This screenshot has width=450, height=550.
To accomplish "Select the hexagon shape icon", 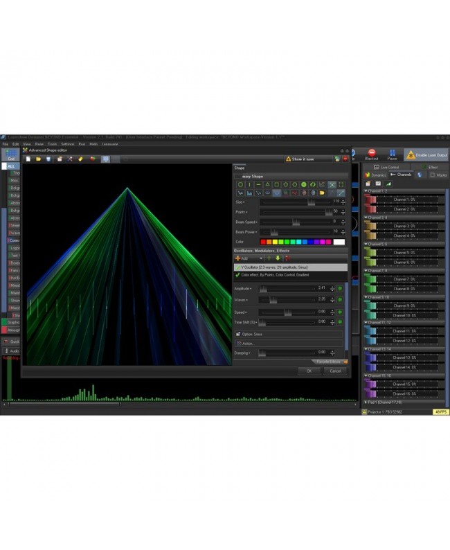I will [x=295, y=184].
